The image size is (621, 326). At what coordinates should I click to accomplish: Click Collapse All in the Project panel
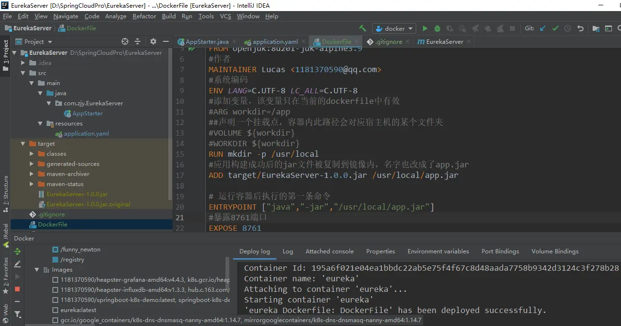click(137, 41)
